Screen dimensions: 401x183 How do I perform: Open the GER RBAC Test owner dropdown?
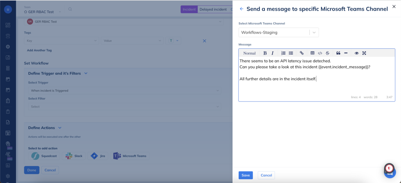tap(124, 22)
